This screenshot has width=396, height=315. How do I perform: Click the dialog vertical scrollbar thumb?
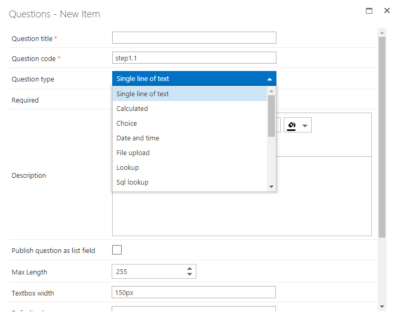[382, 137]
